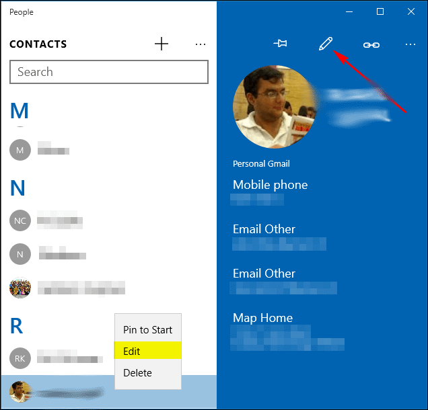This screenshot has height=410, width=428.
Task: Pin this contact using the pin icon
Action: 281,43
